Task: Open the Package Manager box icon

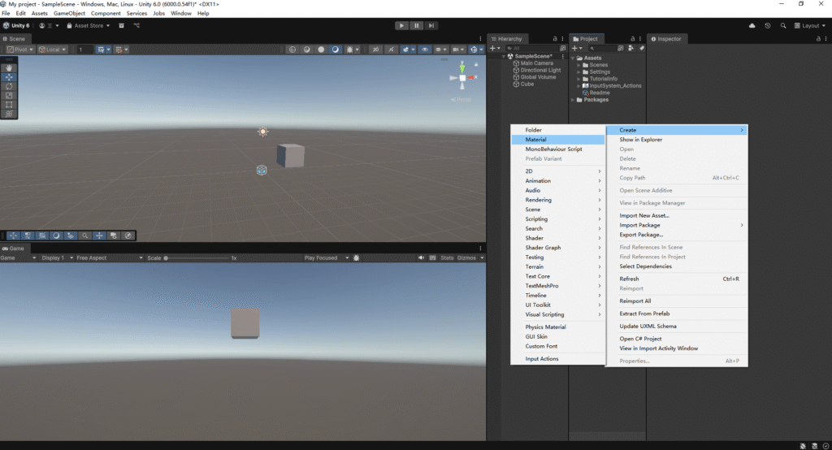Action: point(122,25)
